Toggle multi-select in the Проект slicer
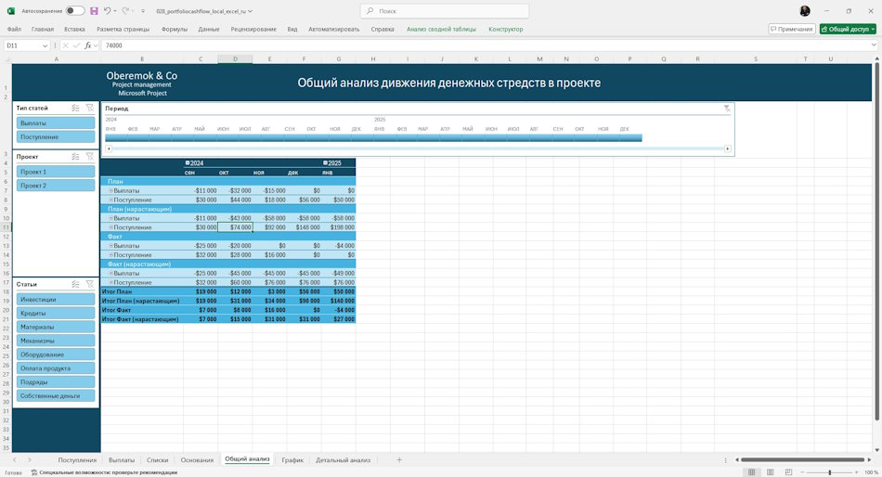Screen dimensions: 882x477 click(x=75, y=157)
